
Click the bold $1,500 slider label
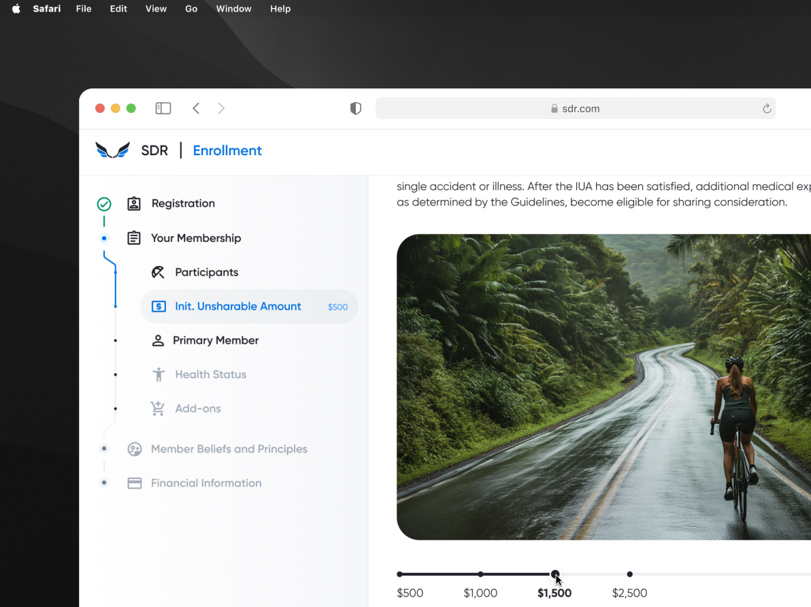[x=554, y=593]
